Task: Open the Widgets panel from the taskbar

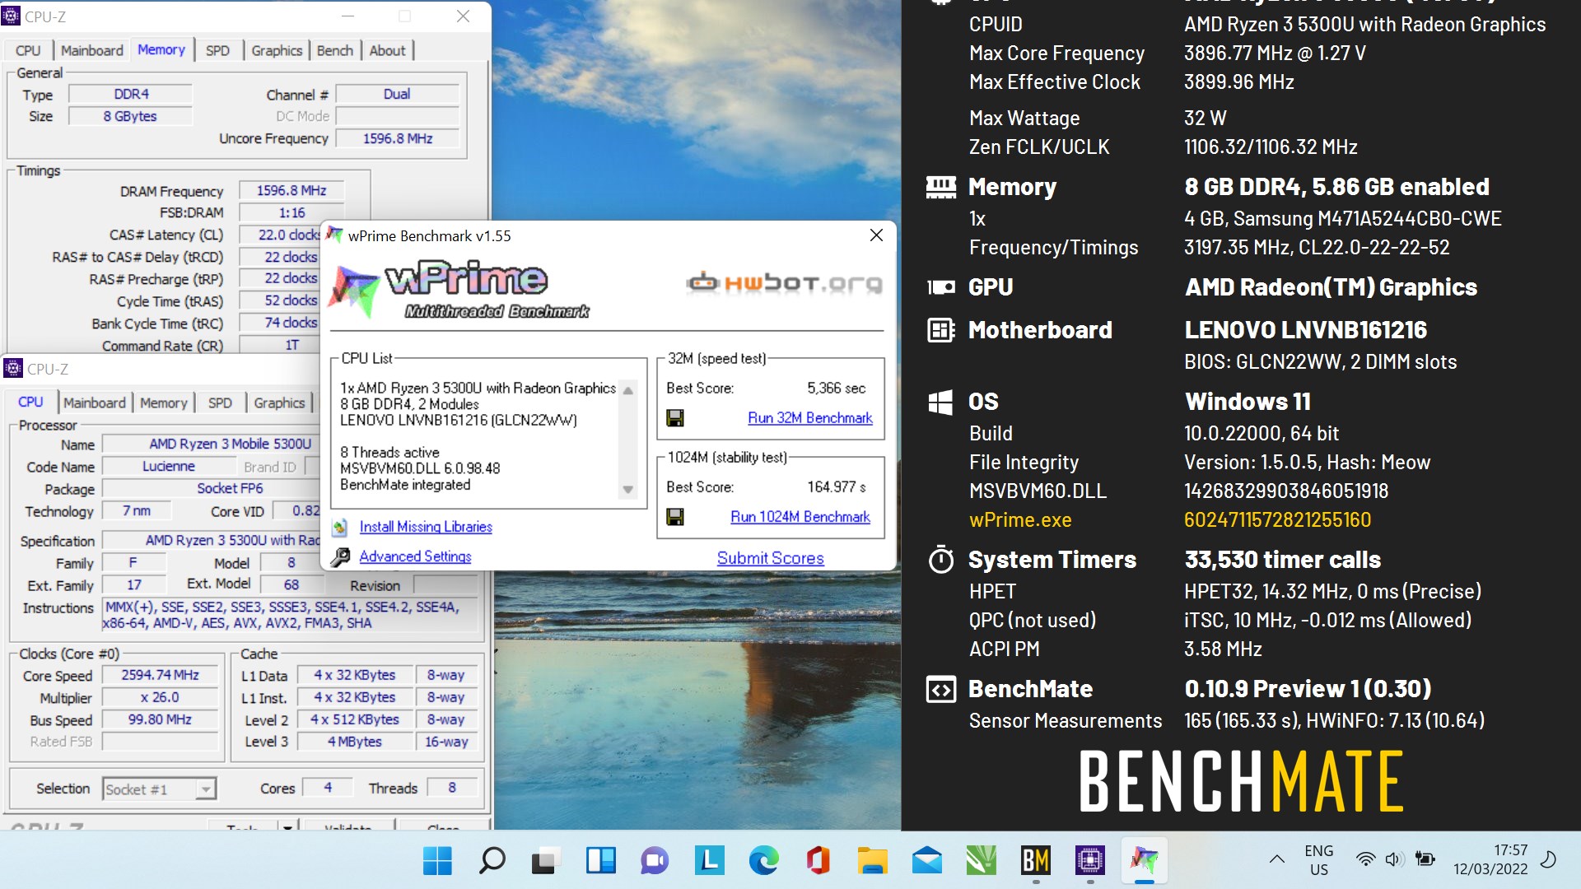Action: [600, 861]
